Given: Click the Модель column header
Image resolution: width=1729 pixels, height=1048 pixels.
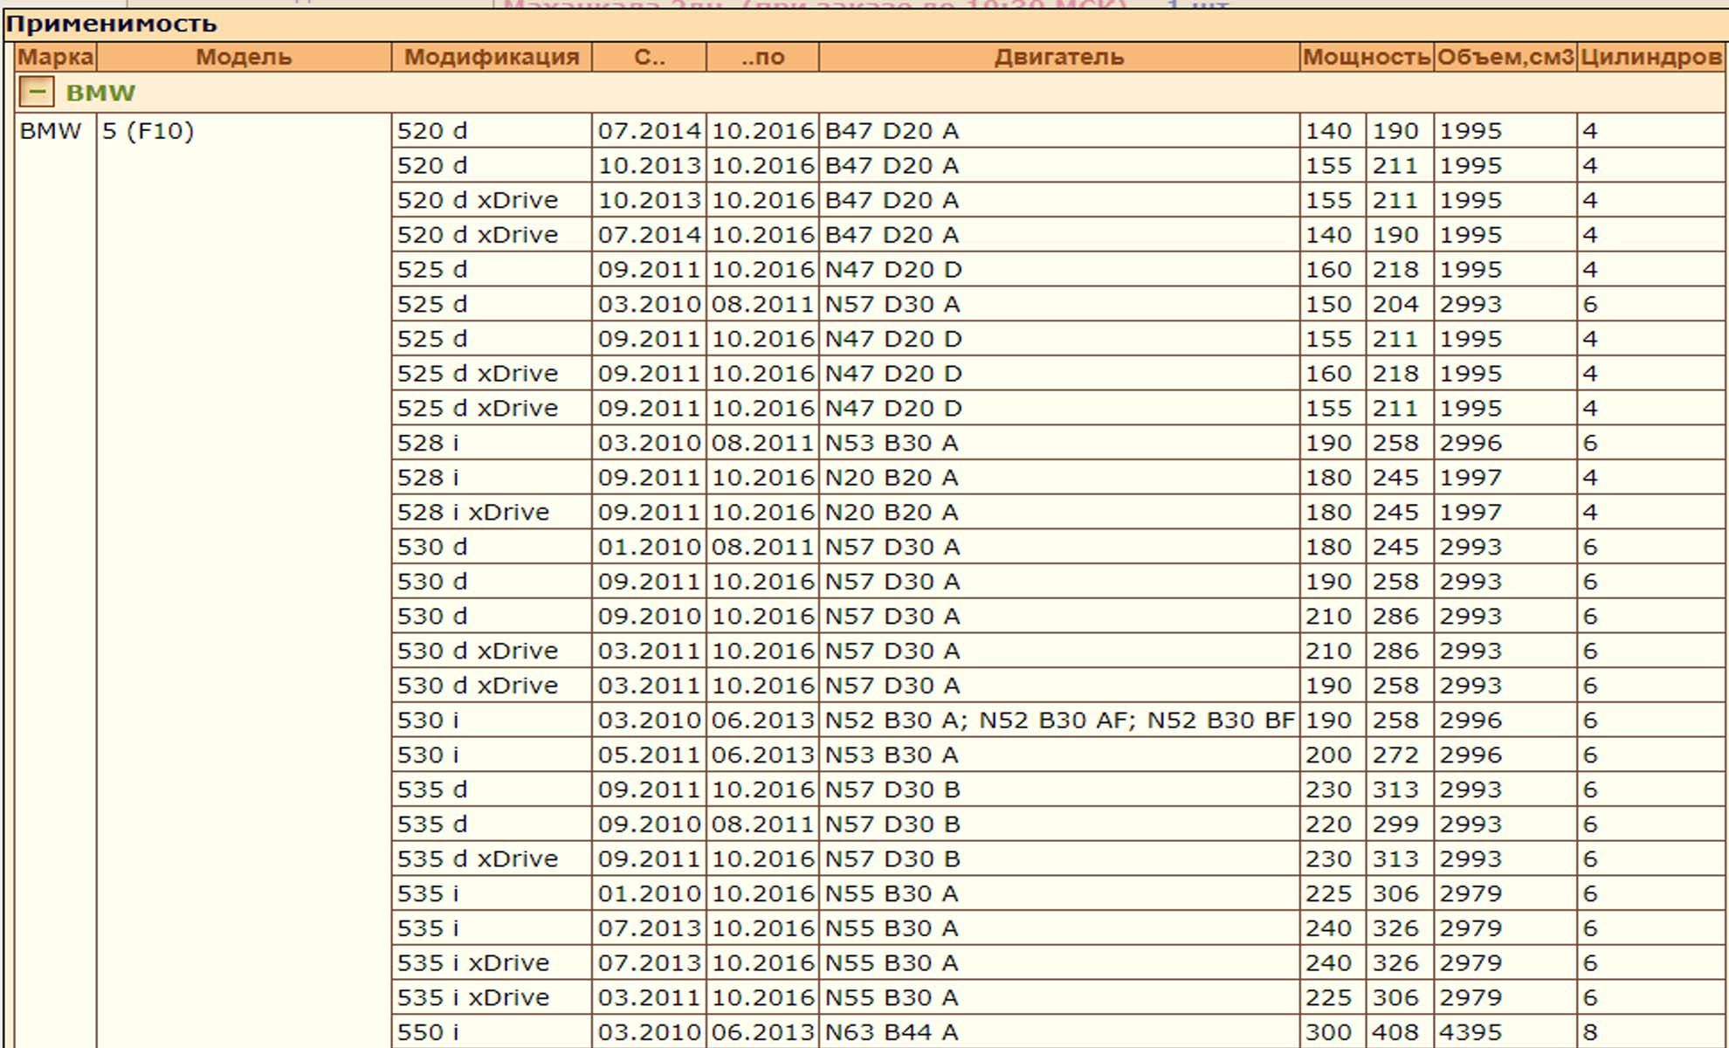Looking at the screenshot, I should [244, 57].
